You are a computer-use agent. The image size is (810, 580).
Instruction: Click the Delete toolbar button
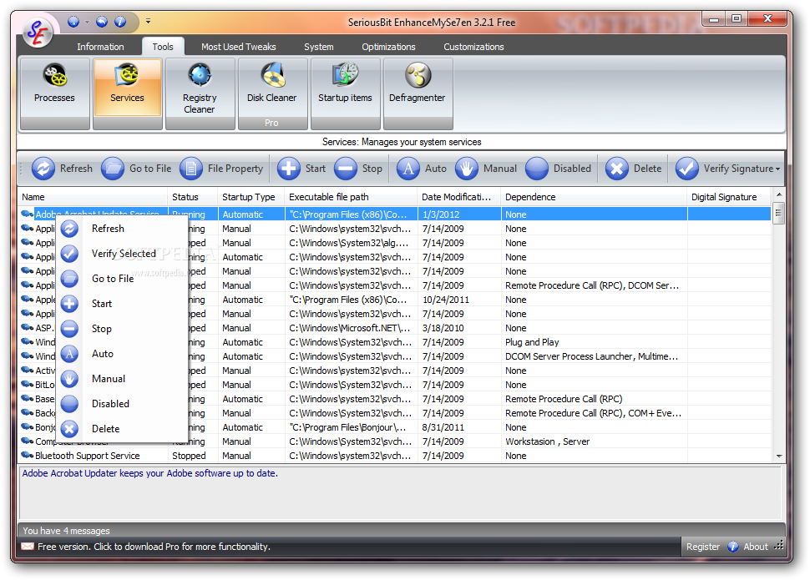[633, 169]
